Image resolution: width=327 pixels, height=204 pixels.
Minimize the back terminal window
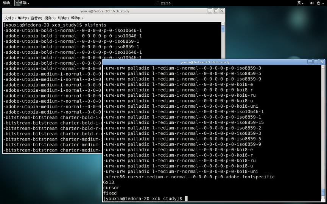click(210, 11)
